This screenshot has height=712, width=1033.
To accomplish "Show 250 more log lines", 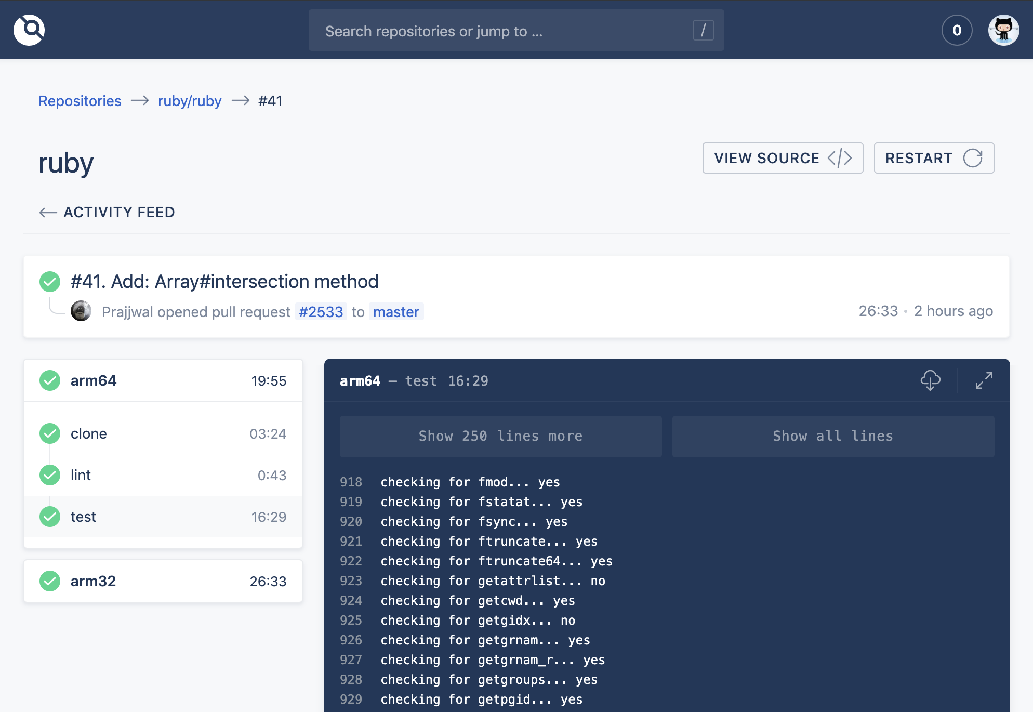I will [501, 436].
